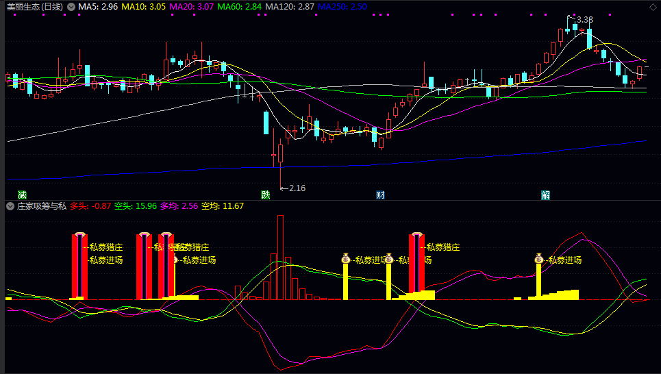The image size is (661, 374).
Task: Click the green 减 event marker
Action: [22, 195]
